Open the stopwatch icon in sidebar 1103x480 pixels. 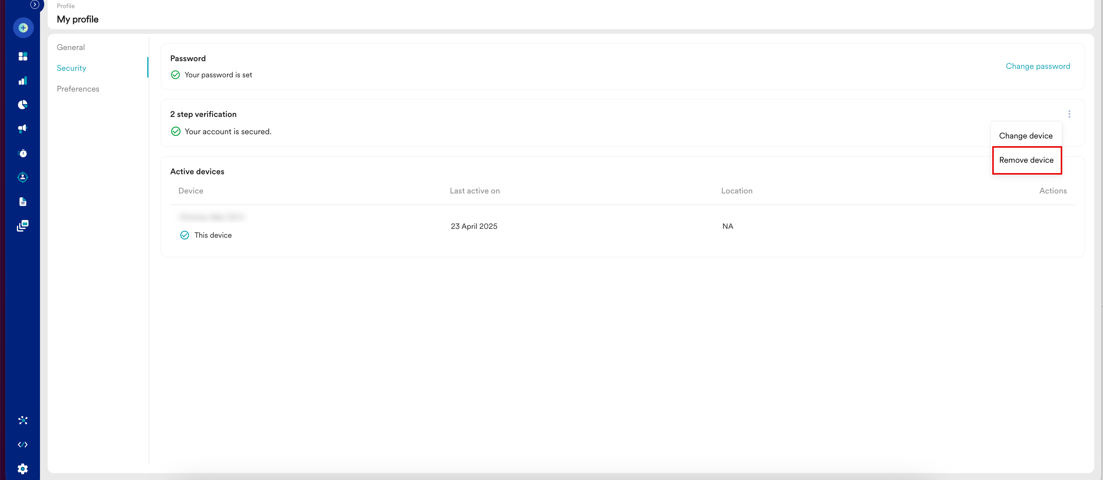(23, 153)
